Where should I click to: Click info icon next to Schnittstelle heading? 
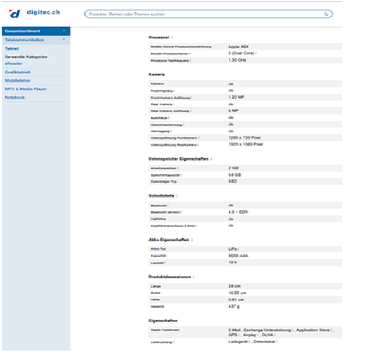177,196
